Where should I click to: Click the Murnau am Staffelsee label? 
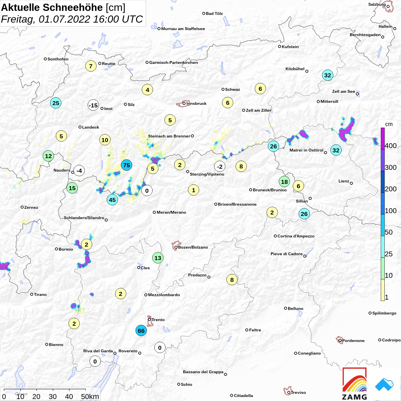tap(183, 29)
